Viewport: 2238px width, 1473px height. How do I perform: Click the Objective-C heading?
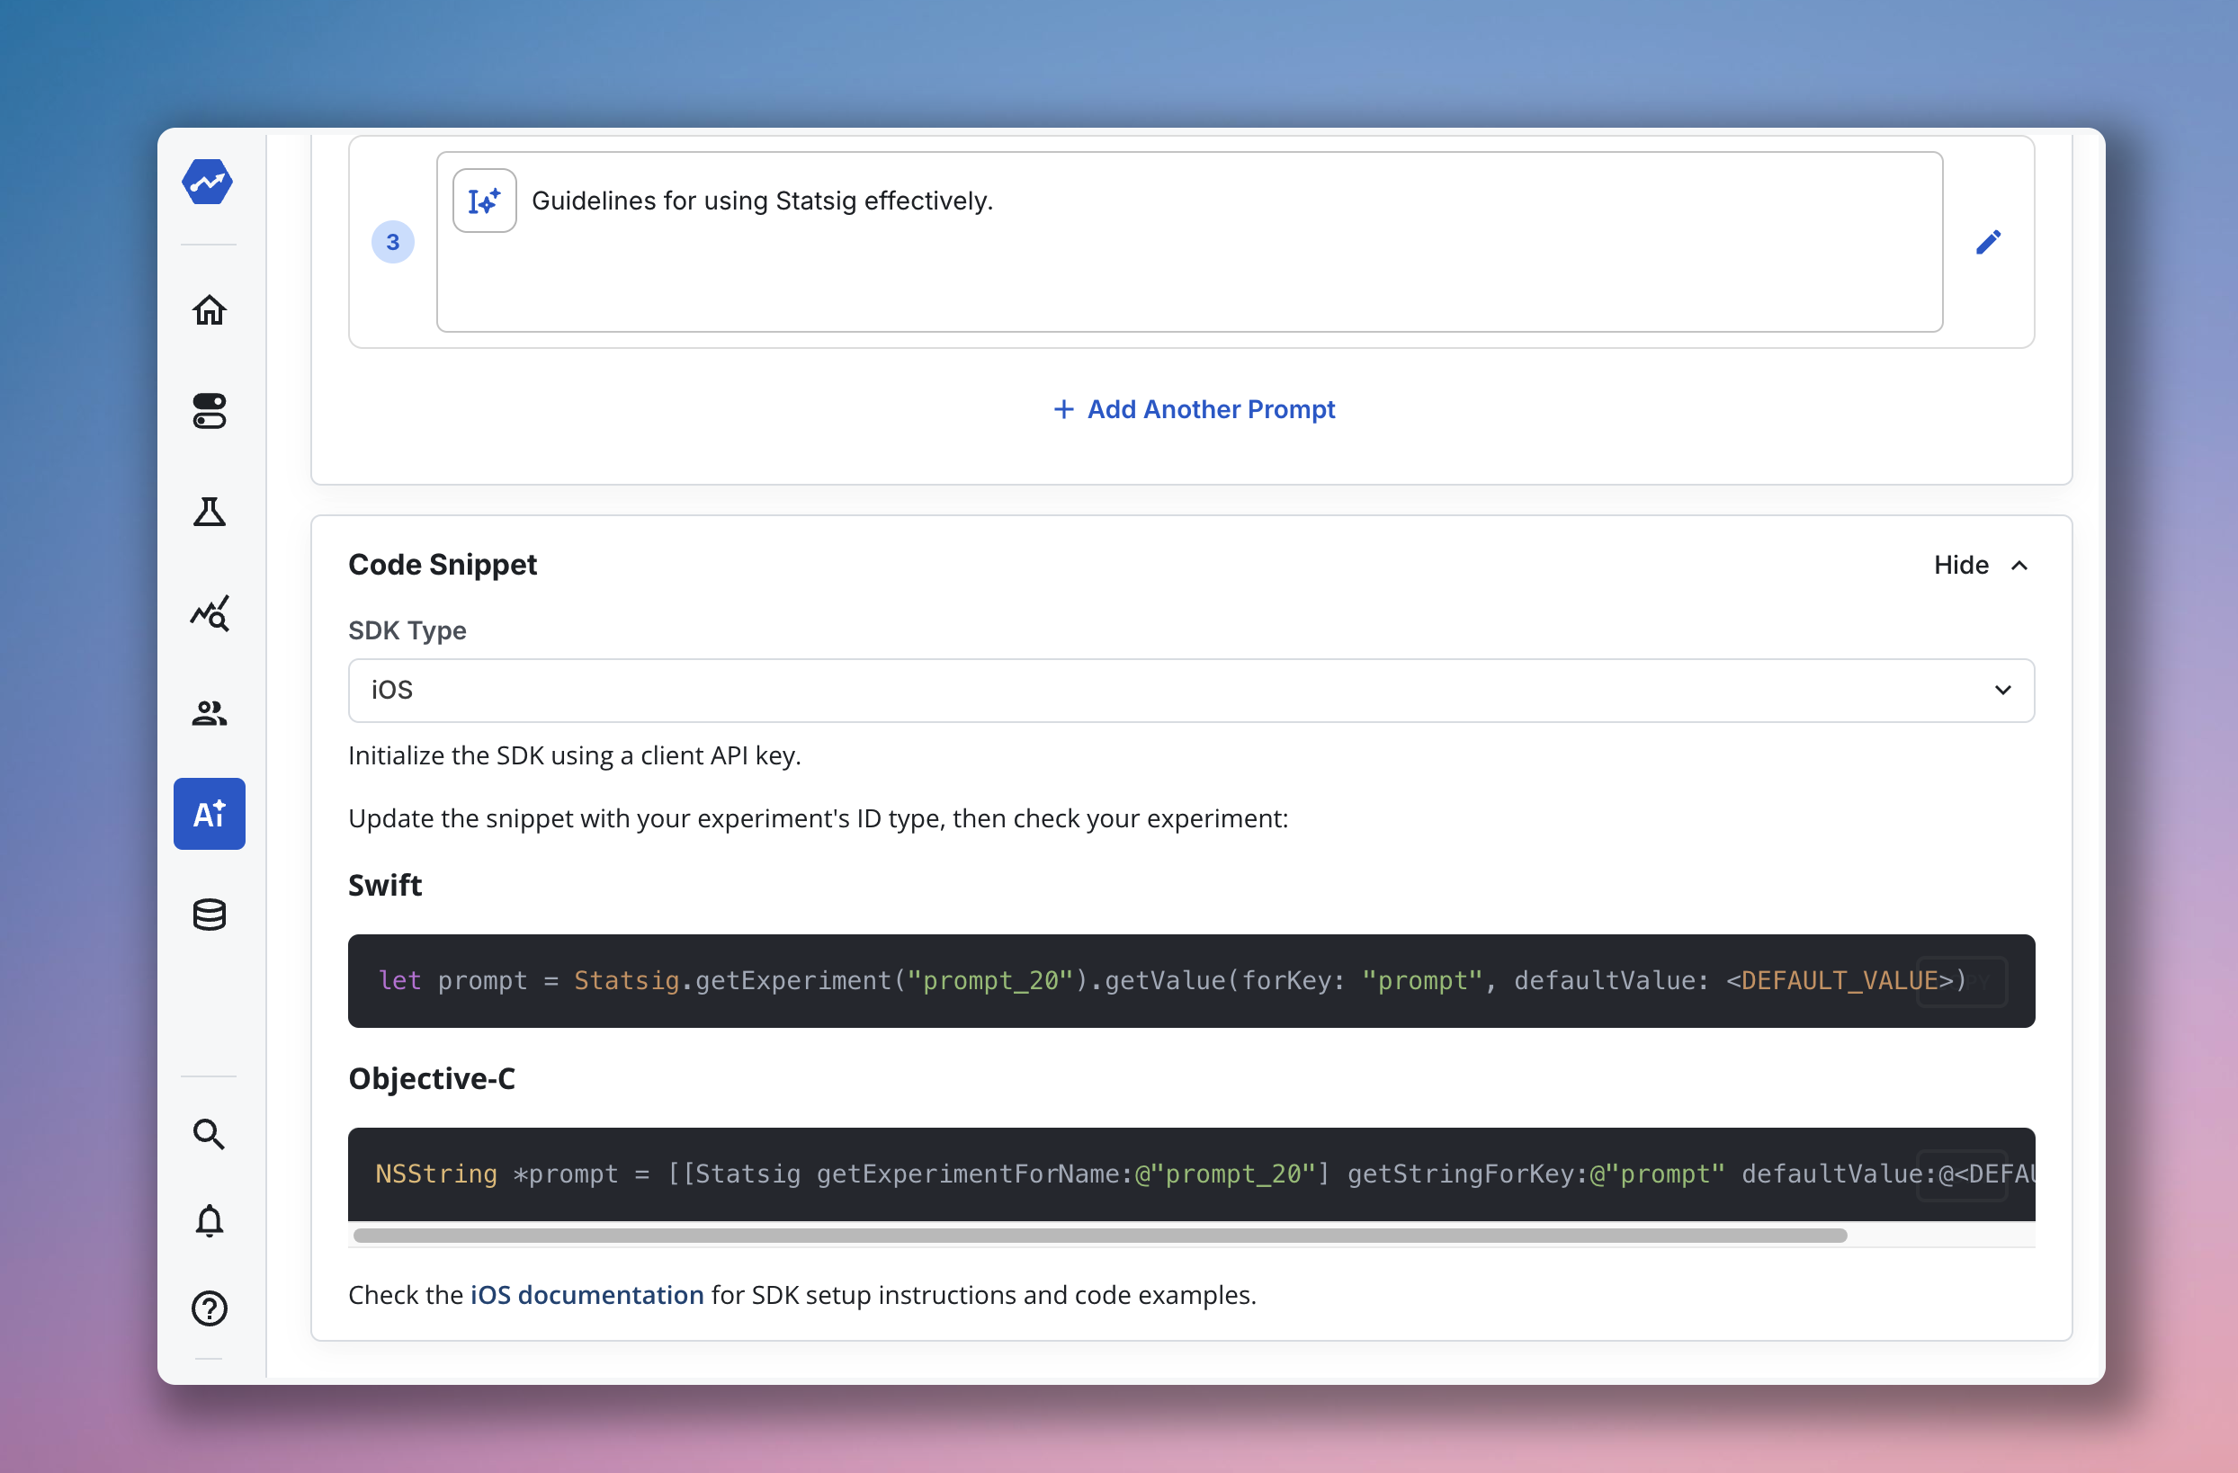432,1079
